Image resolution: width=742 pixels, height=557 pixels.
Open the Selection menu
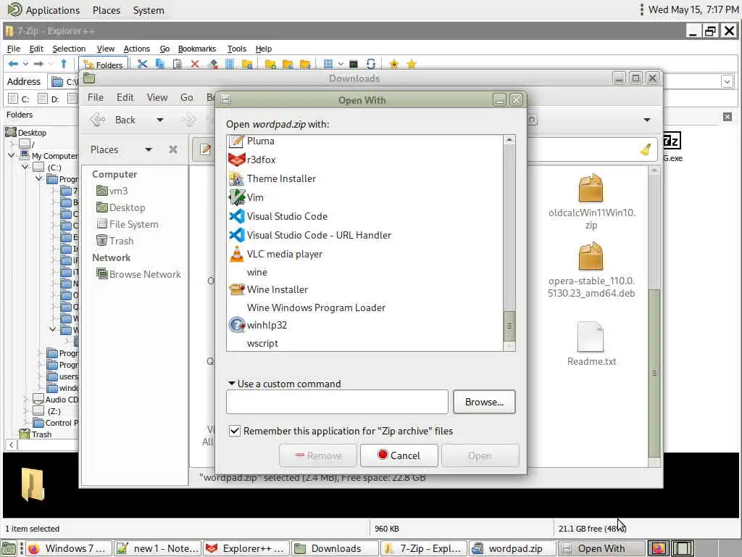pyautogui.click(x=69, y=49)
